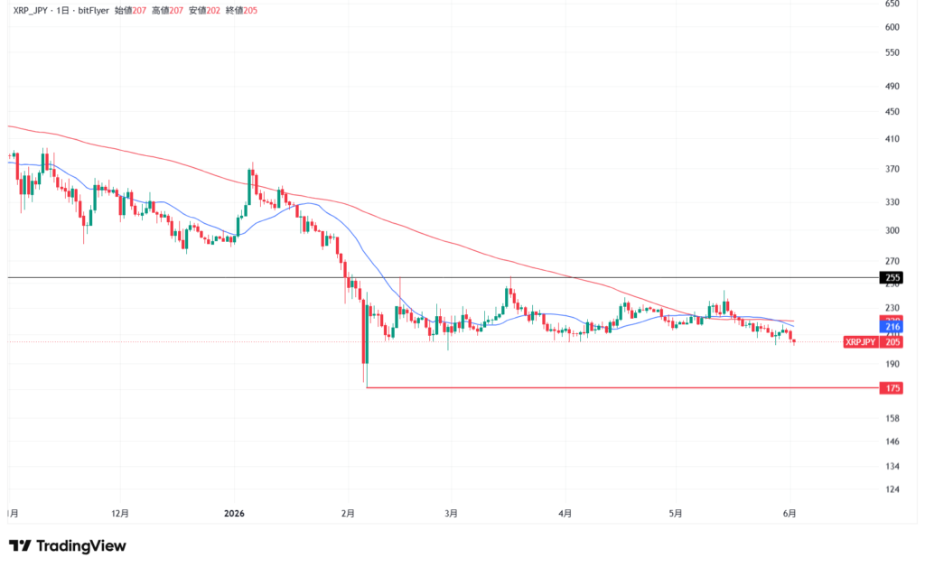Click the 始値207 open price value
This screenshot has width=925, height=568.
point(130,11)
